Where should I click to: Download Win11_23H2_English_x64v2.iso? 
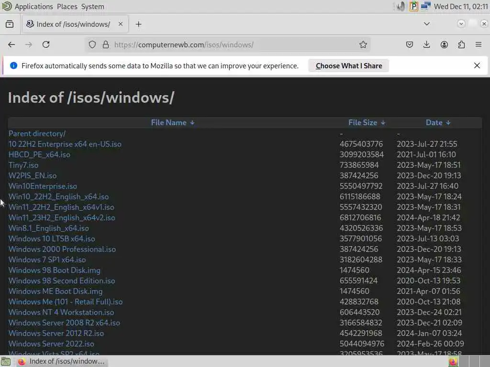(62, 218)
